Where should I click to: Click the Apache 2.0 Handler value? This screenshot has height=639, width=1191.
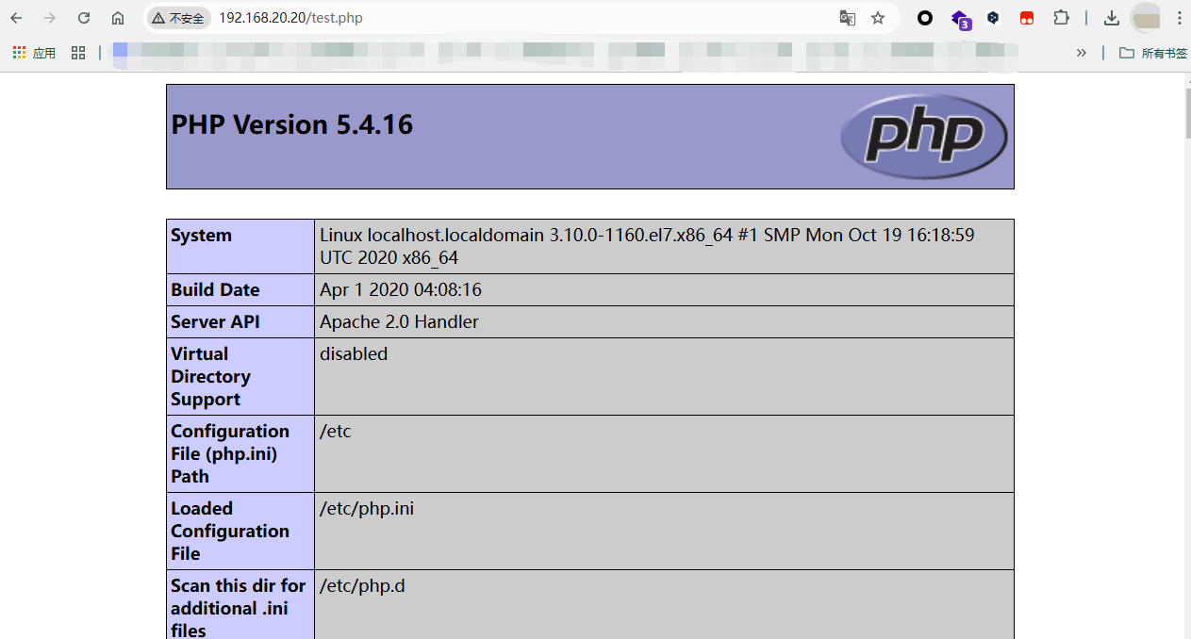[399, 321]
